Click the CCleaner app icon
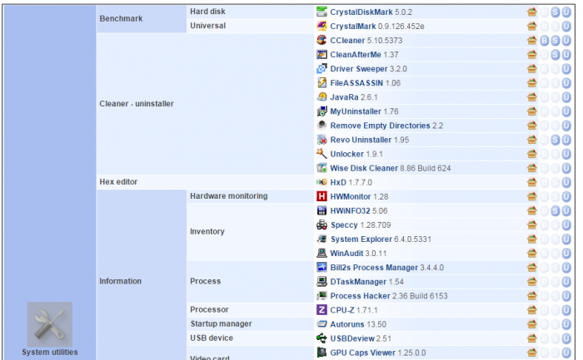The image size is (583, 360). (321, 40)
